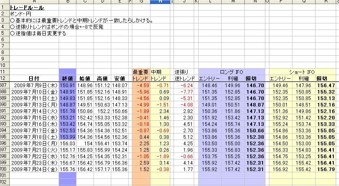Click the 最重要 header cell
The width and height of the screenshot is (339, 186).
click(x=141, y=72)
